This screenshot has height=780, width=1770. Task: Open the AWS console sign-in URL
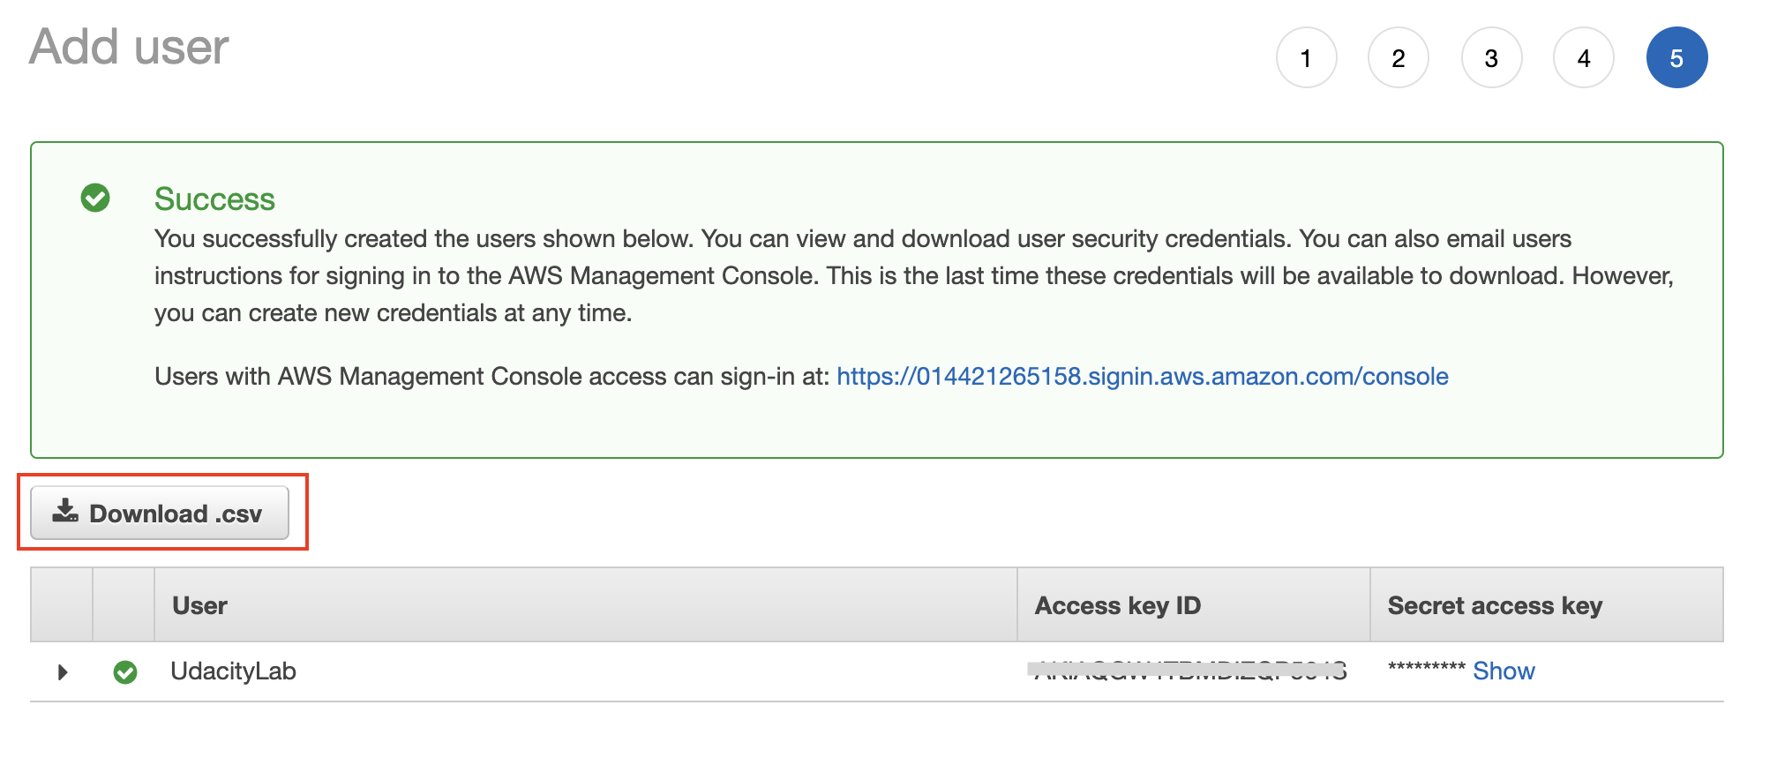point(1142,377)
